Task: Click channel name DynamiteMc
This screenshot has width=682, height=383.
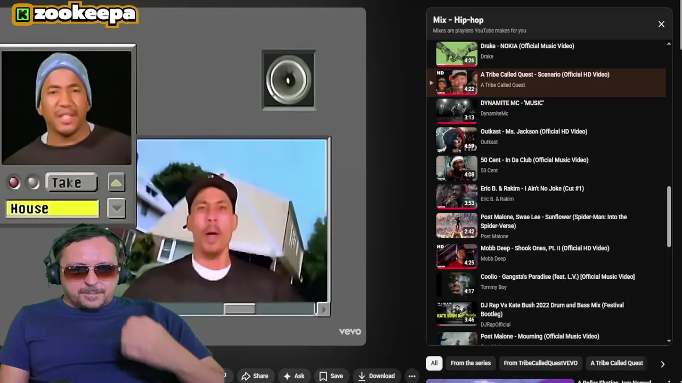Action: [x=494, y=113]
